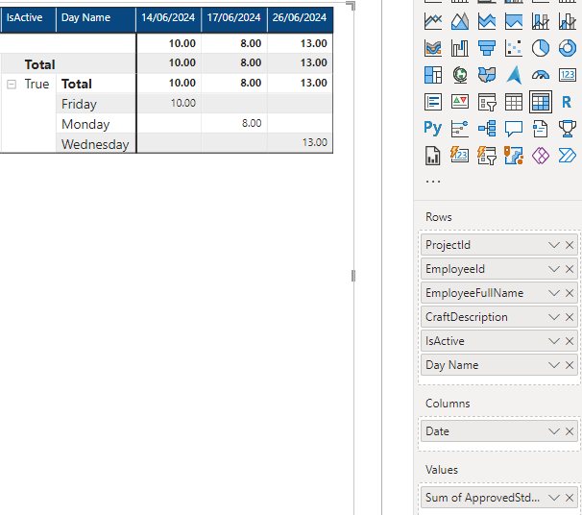582x515 pixels.
Task: Select the Scatter chart visual
Action: tap(514, 48)
